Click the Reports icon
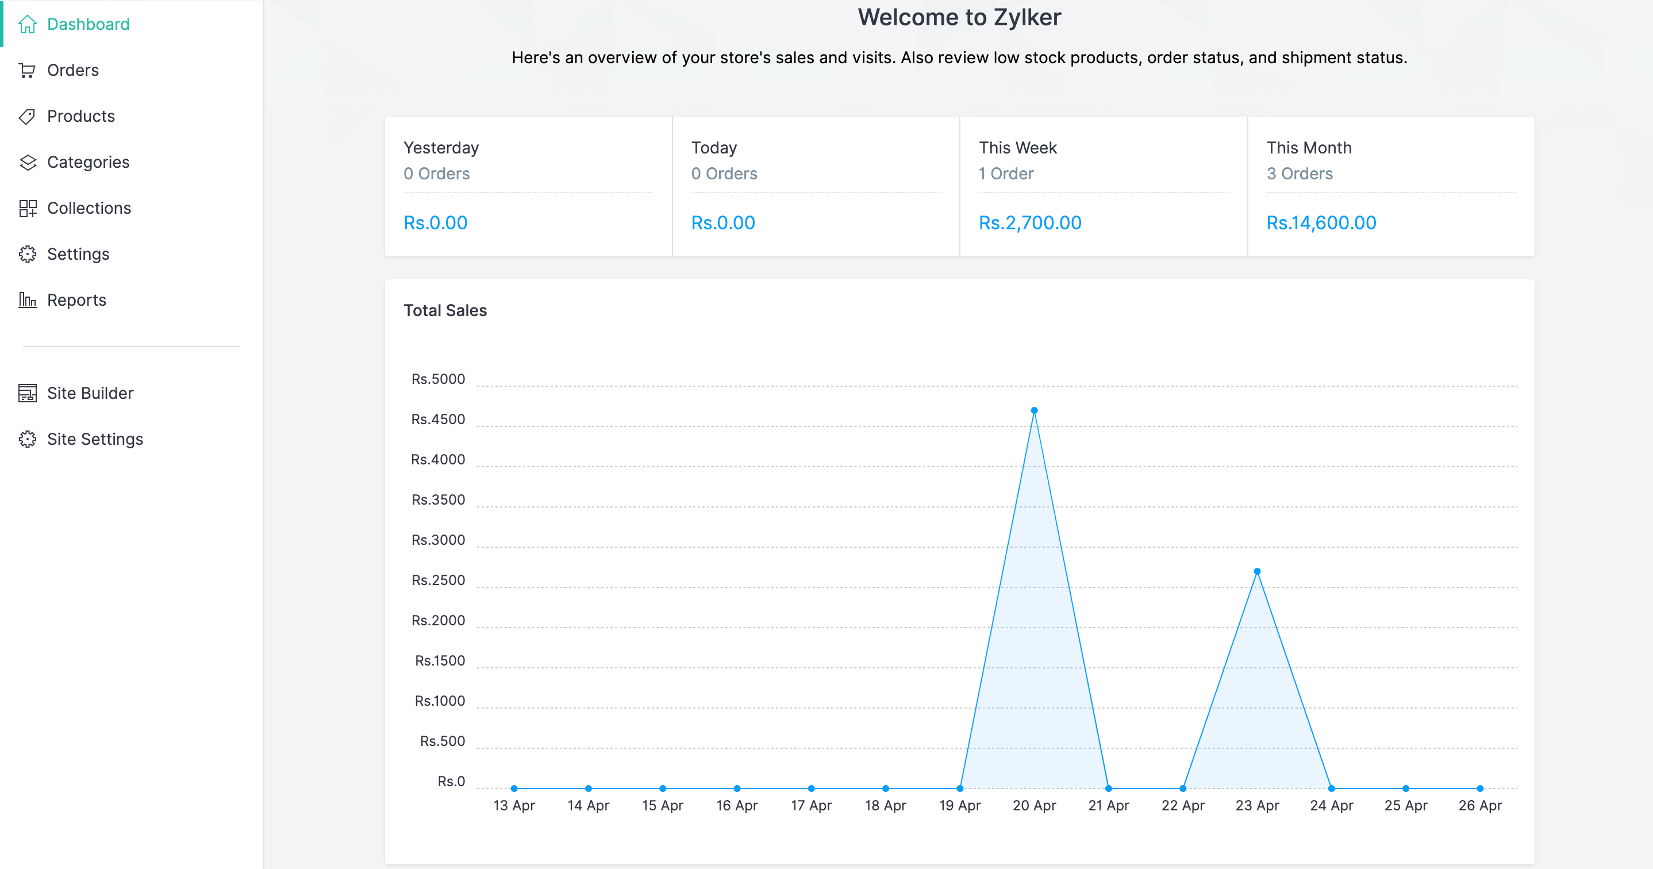 [x=28, y=299]
